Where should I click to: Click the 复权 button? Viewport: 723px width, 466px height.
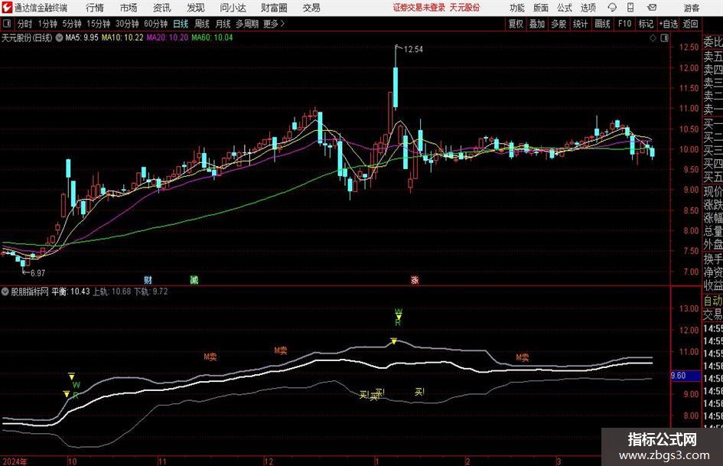[516, 24]
